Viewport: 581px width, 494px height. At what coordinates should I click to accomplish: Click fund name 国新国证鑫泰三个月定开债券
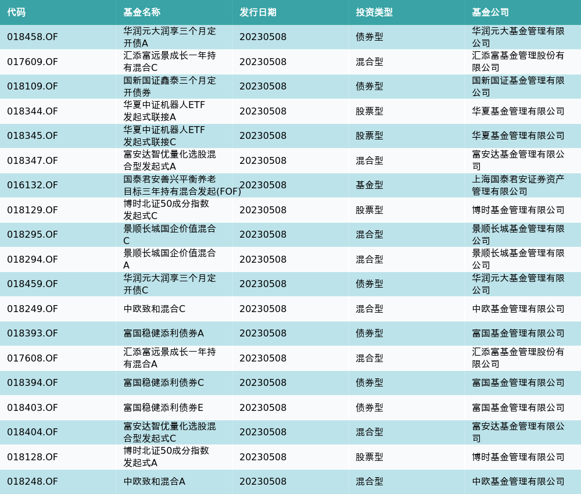coord(170,87)
